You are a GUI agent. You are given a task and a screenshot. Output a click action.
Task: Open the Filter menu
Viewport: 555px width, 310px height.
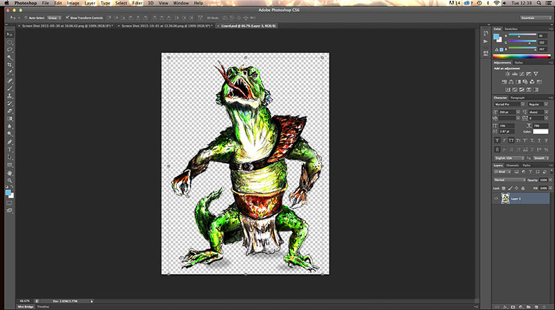[x=137, y=3]
